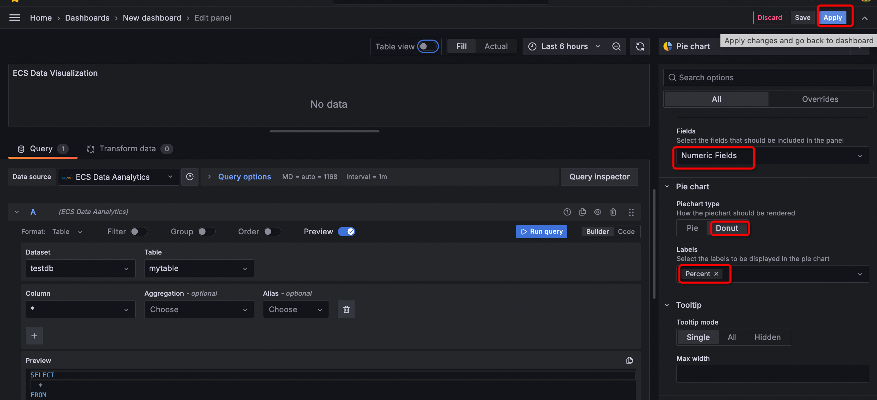Viewport: 877px width, 400px height.
Task: Open the Aggregation Choose dropdown
Action: click(x=199, y=309)
